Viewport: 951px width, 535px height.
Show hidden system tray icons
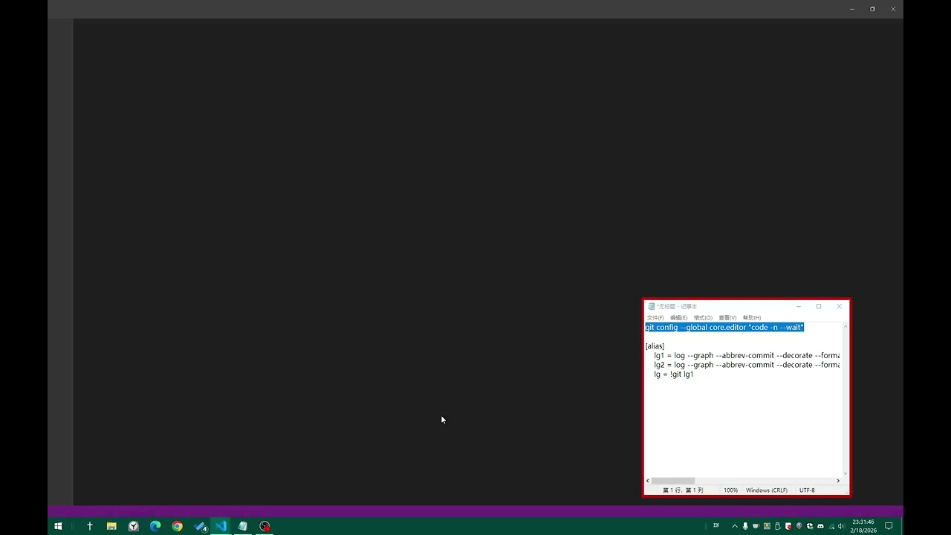coord(735,526)
